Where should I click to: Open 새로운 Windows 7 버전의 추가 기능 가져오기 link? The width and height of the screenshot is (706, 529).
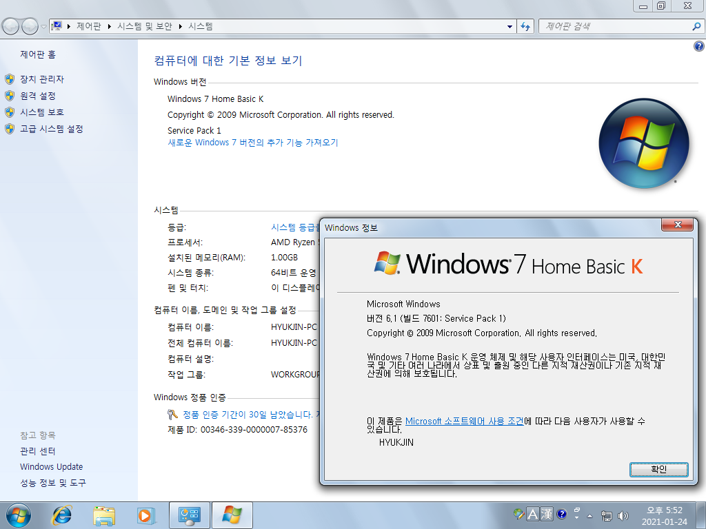click(x=252, y=143)
